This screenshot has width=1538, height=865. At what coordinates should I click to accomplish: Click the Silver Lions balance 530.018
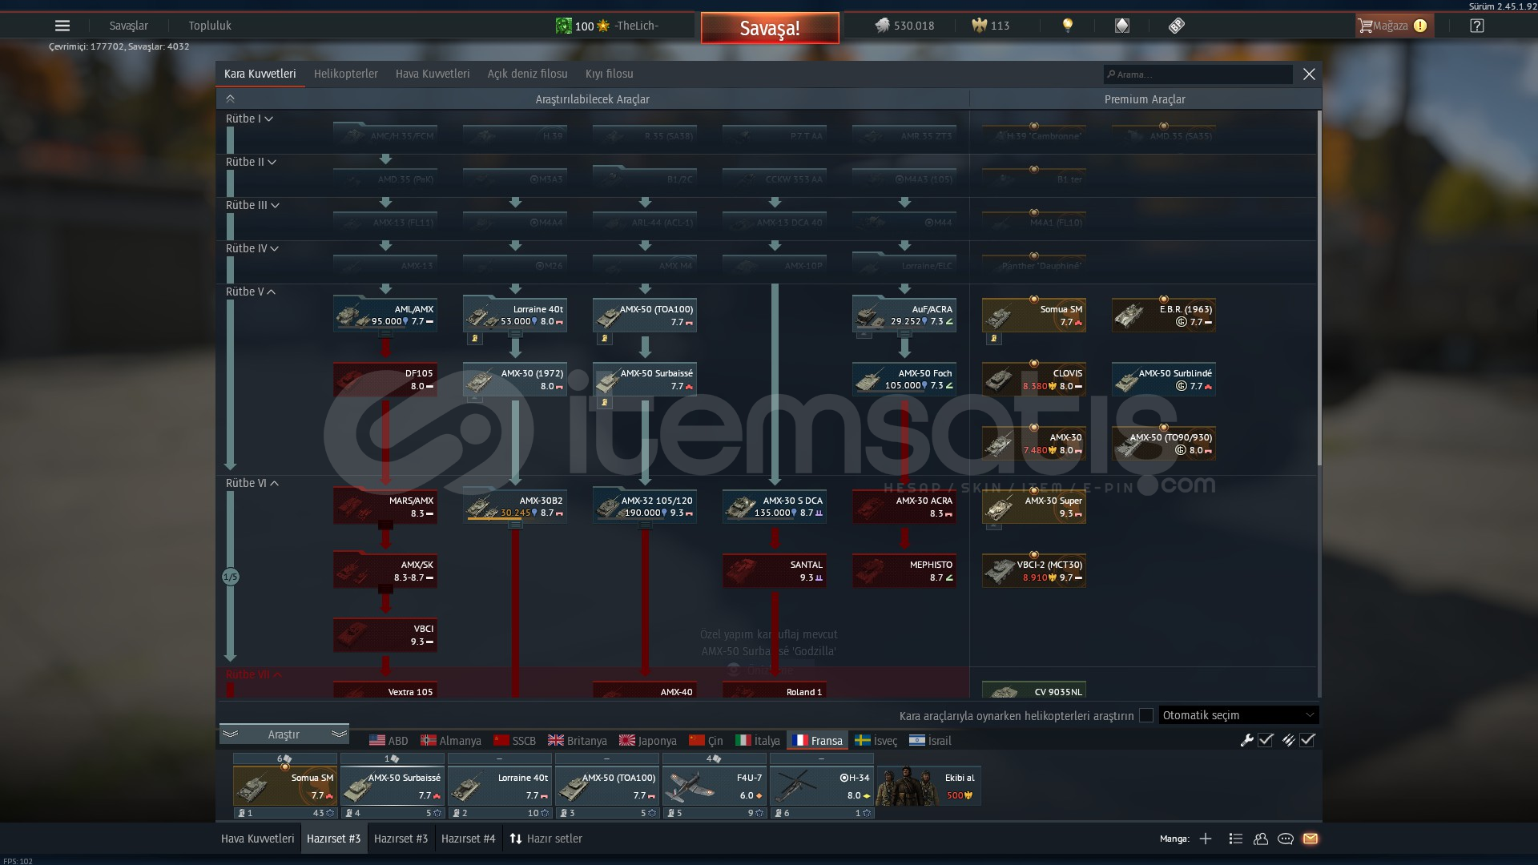point(904,26)
